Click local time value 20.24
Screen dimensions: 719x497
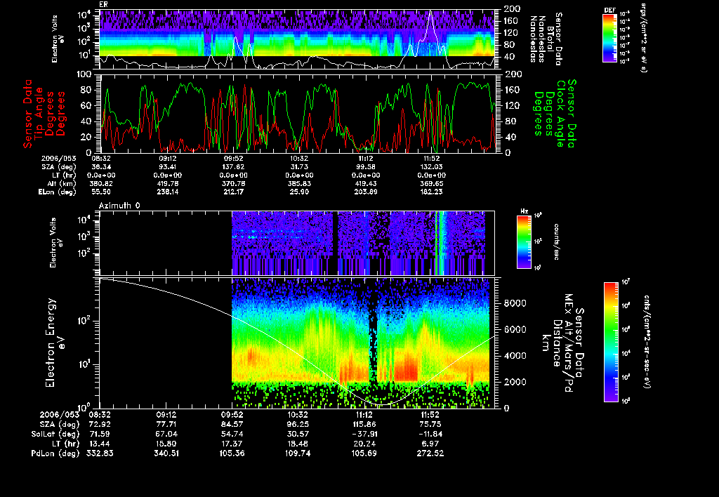(364, 444)
